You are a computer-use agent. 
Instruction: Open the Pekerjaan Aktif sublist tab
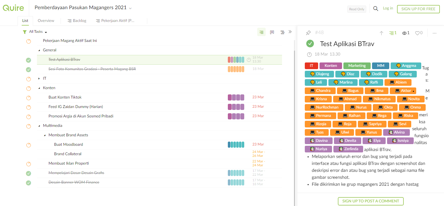[115, 21]
